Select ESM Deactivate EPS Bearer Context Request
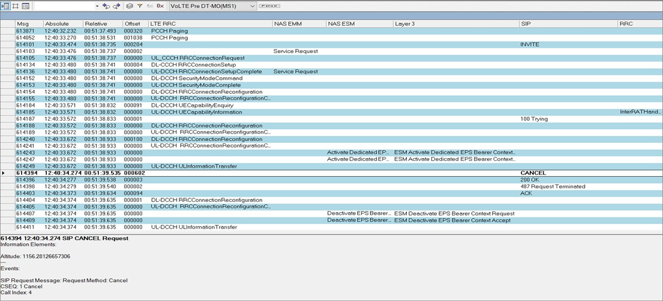The image size is (663, 301). [x=454, y=213]
